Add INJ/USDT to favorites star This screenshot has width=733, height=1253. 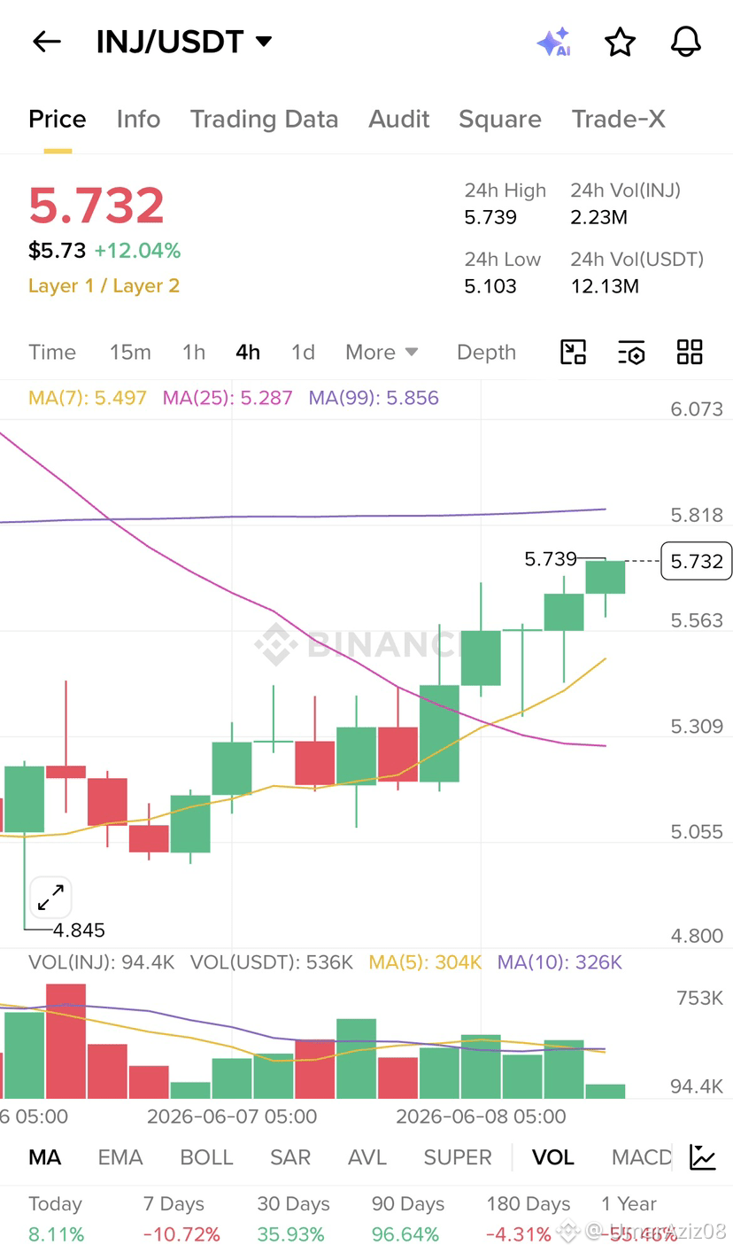(620, 42)
